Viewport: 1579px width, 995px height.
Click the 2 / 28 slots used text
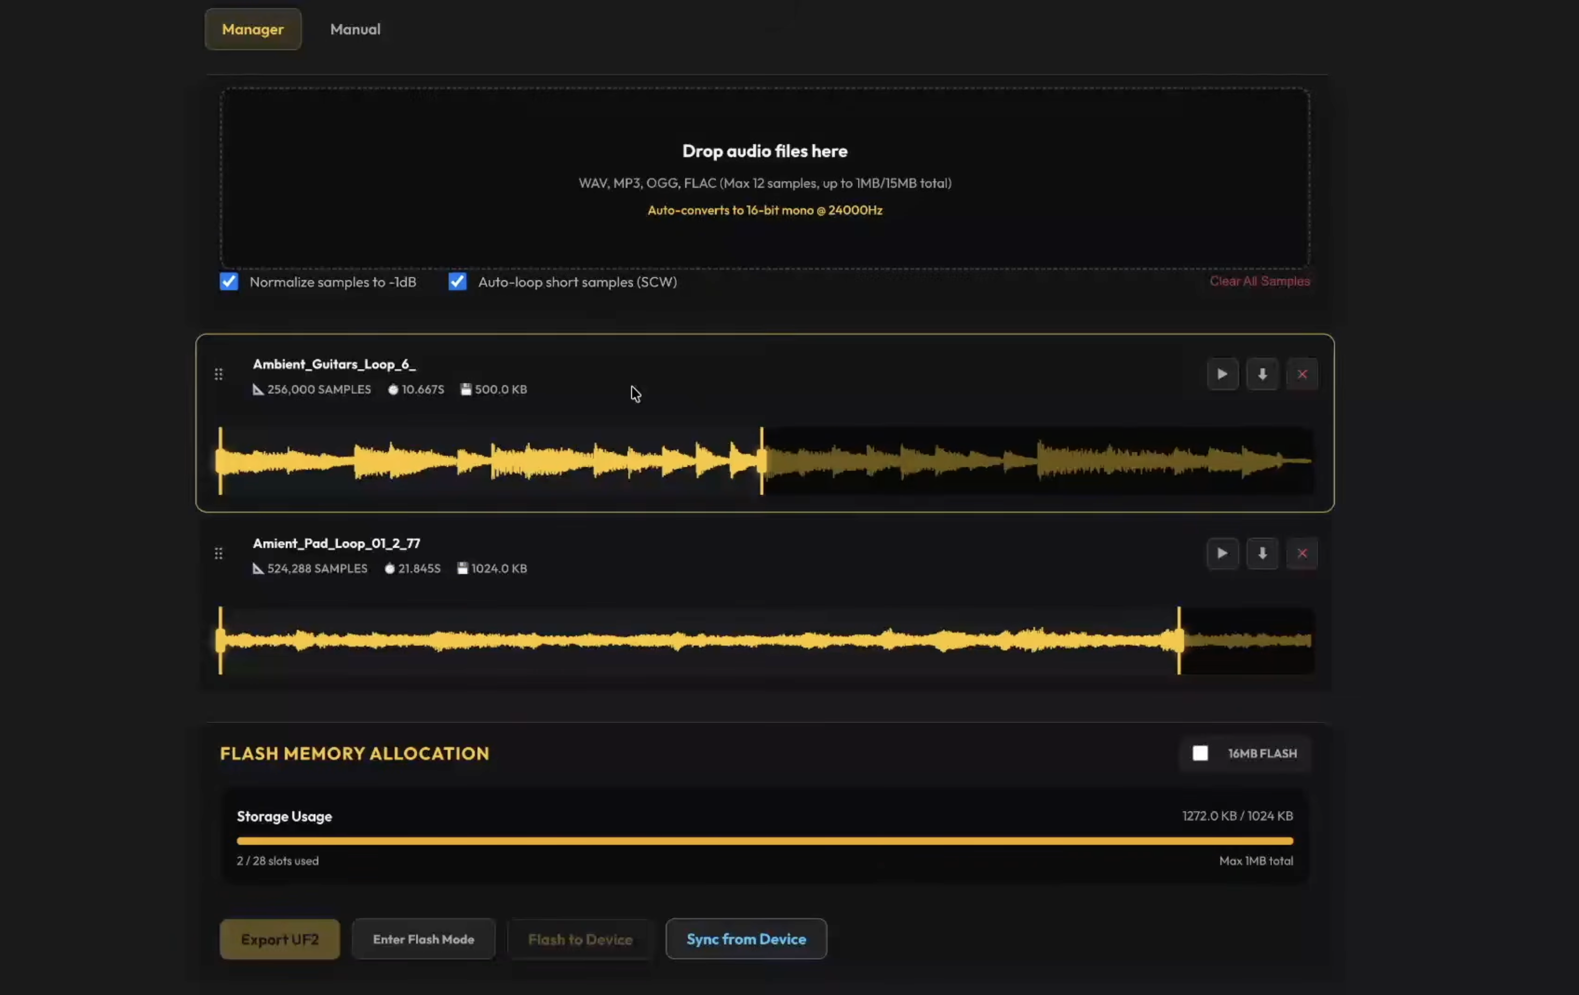click(277, 861)
